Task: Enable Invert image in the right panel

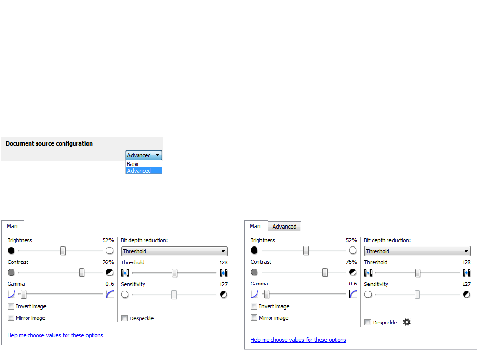Action: [254, 306]
